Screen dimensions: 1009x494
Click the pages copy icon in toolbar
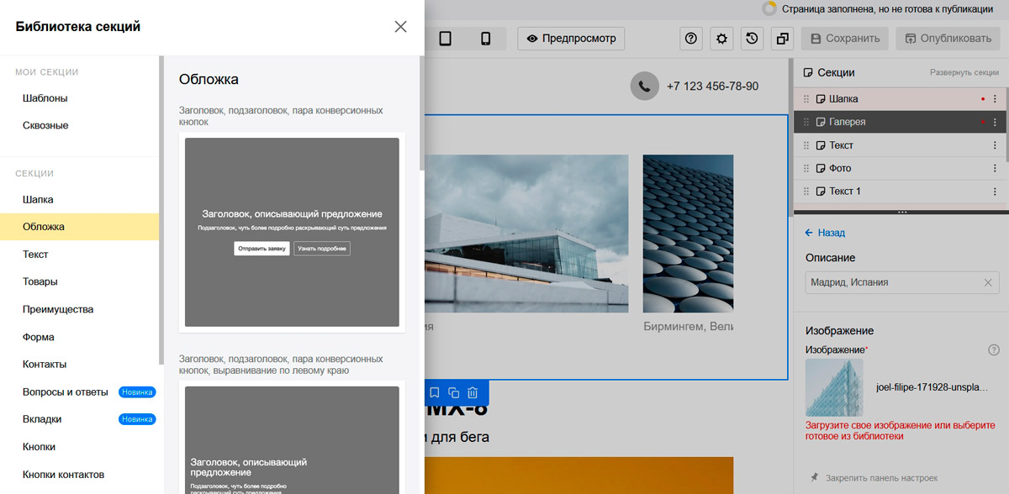click(782, 39)
